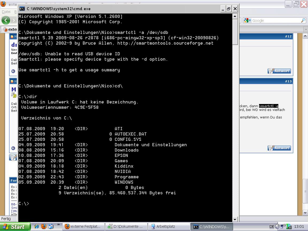Click the 'Programme' directory entry in cmd
This screenshot has width=308, height=231.
[127, 177]
